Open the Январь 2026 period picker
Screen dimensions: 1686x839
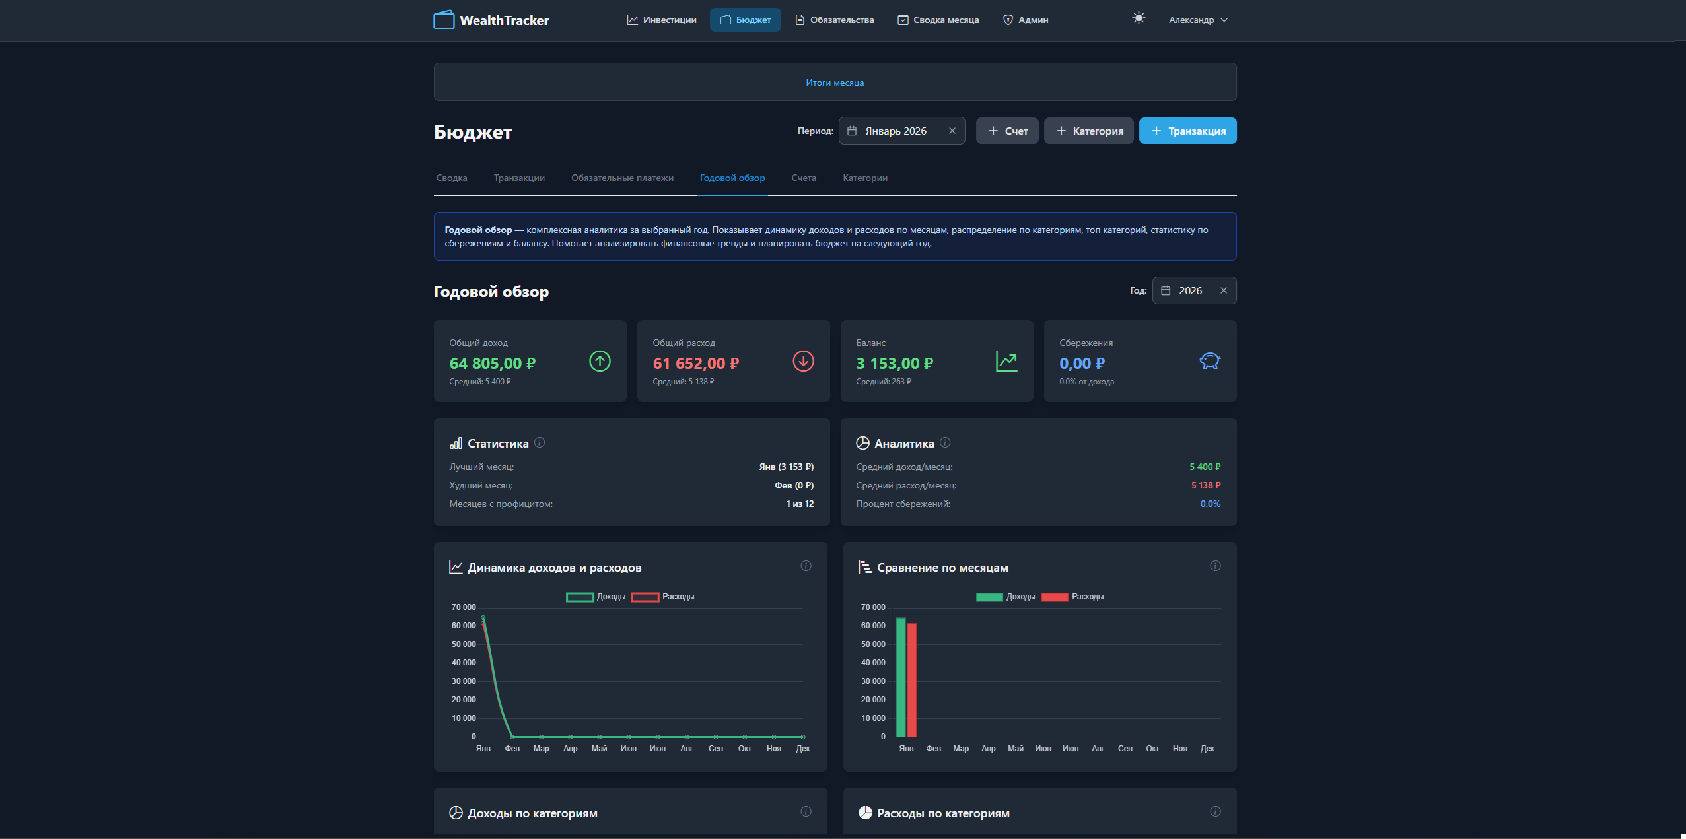tap(896, 131)
